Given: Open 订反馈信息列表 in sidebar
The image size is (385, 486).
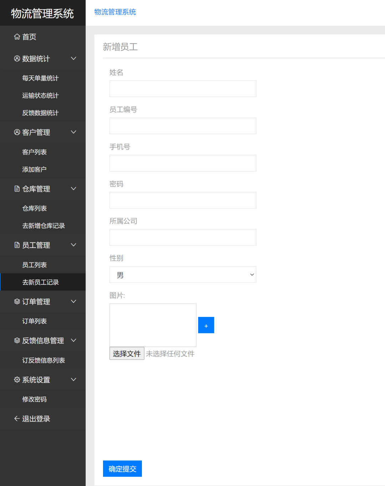Looking at the screenshot, I should coord(43,360).
